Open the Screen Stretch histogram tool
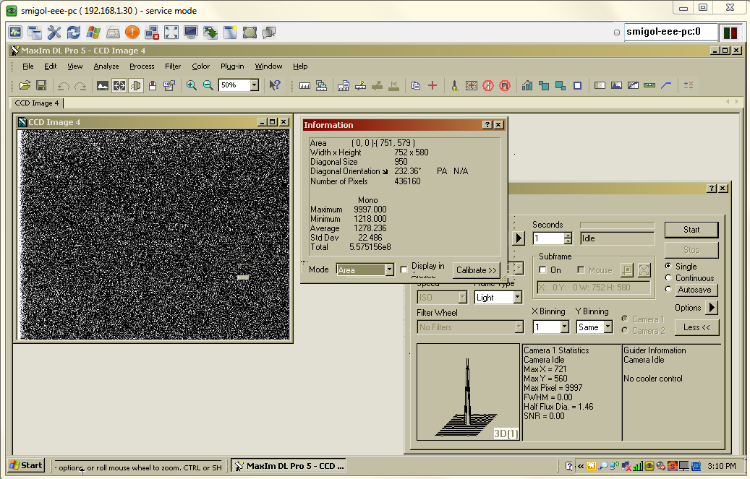This screenshot has height=479, width=750. coord(103,85)
